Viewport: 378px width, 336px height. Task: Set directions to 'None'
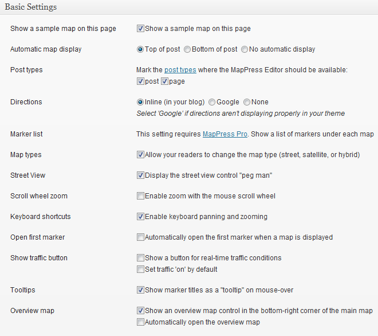coord(247,102)
